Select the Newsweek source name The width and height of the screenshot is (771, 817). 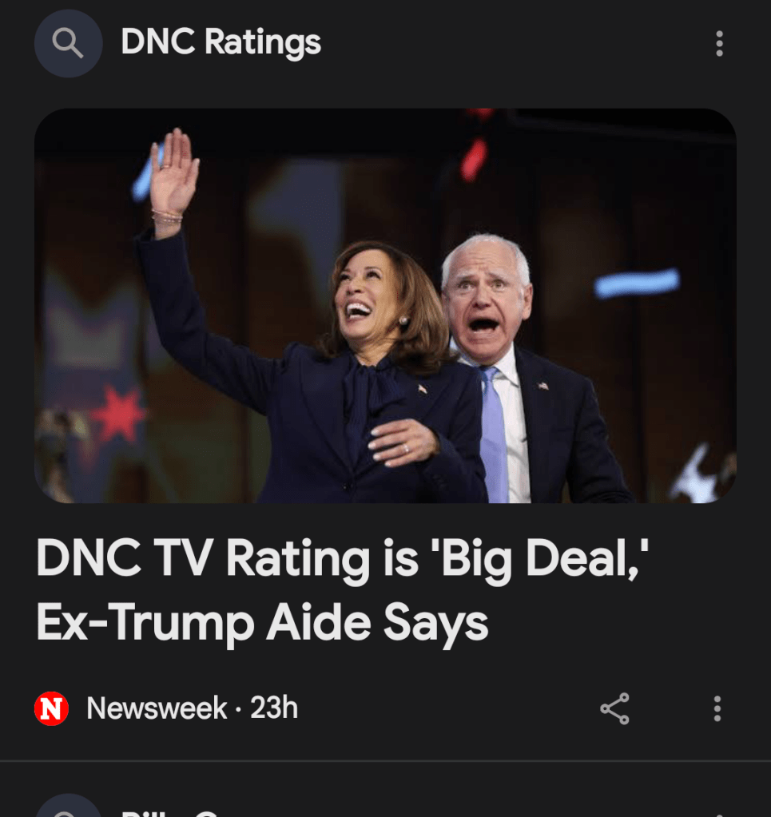[157, 708]
